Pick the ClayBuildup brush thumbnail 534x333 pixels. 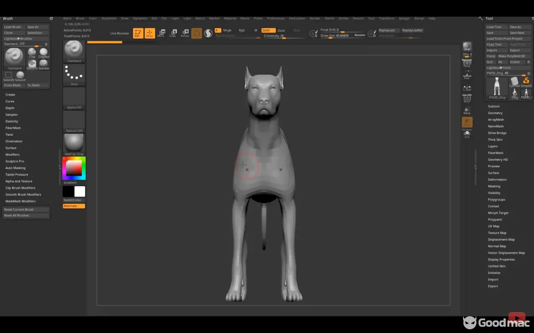(43, 52)
